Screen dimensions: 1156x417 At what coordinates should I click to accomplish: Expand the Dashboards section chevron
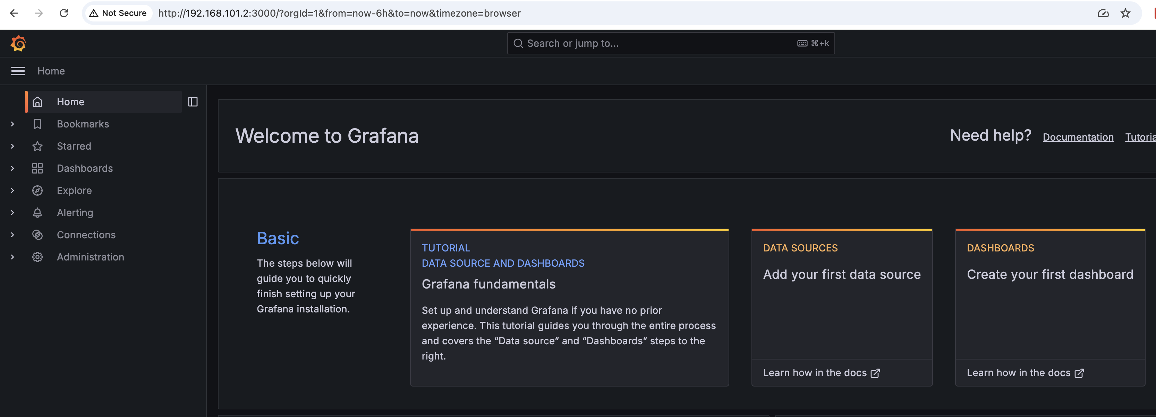12,168
